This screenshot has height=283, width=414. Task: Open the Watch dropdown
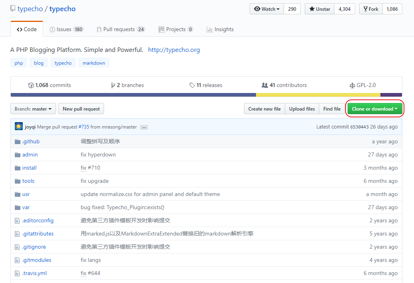[x=267, y=9]
